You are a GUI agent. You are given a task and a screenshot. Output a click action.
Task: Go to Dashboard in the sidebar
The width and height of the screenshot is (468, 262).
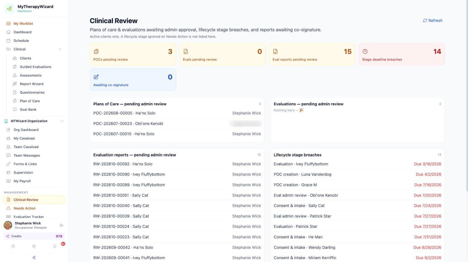point(34,32)
